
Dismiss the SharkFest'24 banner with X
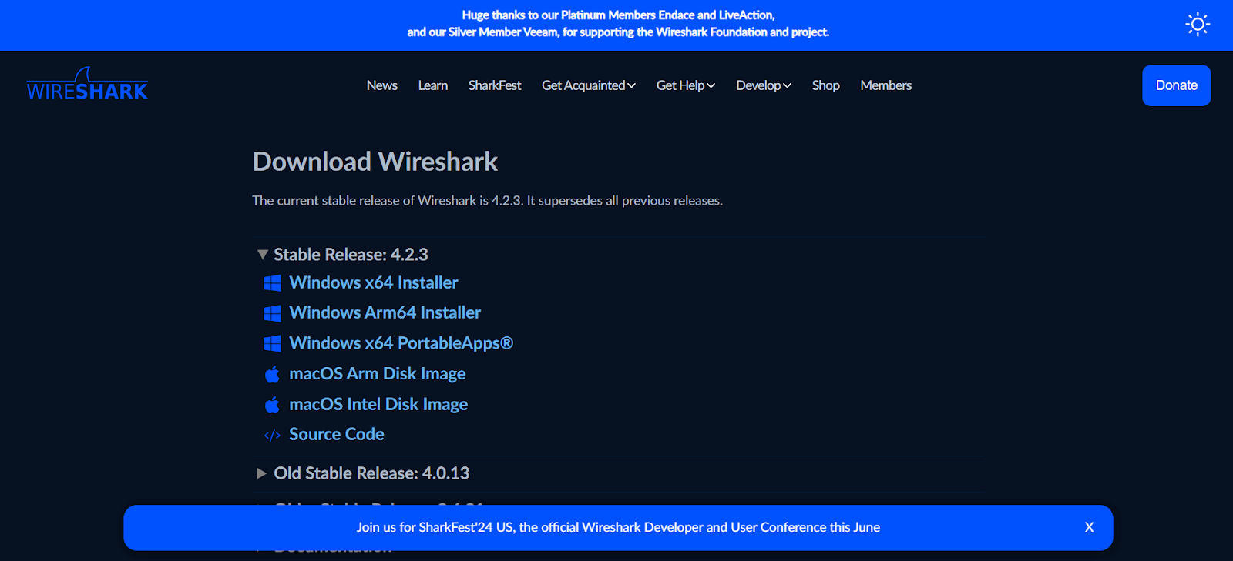[1089, 527]
